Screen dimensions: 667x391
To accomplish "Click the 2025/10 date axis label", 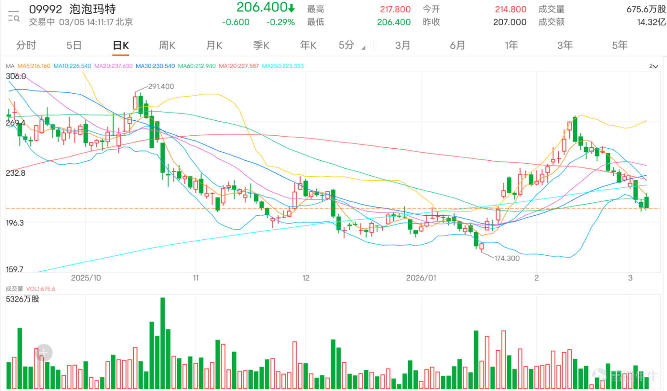I will coord(86,278).
